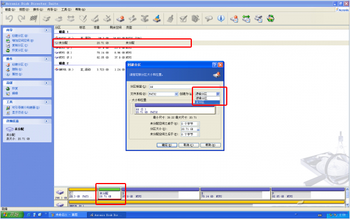Click the delete partition toolbar icon with X
This screenshot has width=350, height=219.
[107, 19]
